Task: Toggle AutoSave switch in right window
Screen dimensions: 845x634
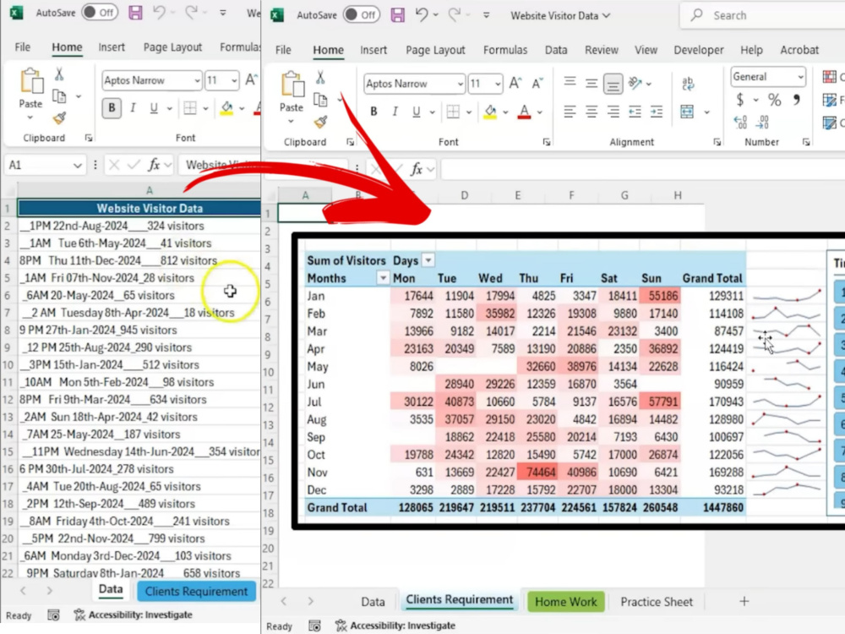Action: pyautogui.click(x=361, y=15)
